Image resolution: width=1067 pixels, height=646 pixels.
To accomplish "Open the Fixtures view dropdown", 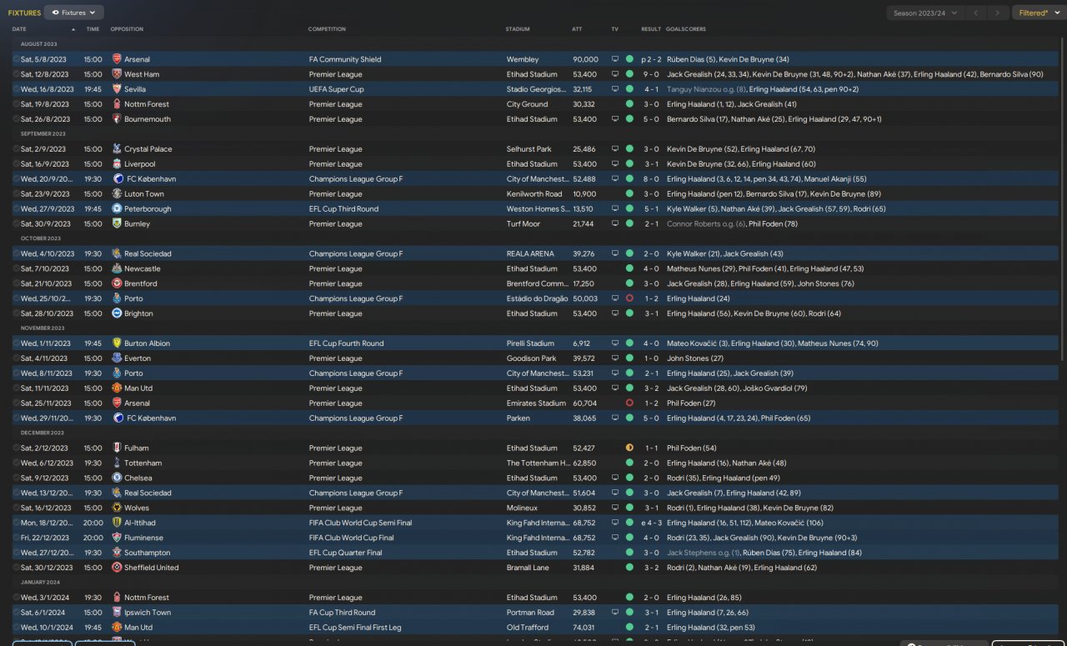I will click(73, 13).
